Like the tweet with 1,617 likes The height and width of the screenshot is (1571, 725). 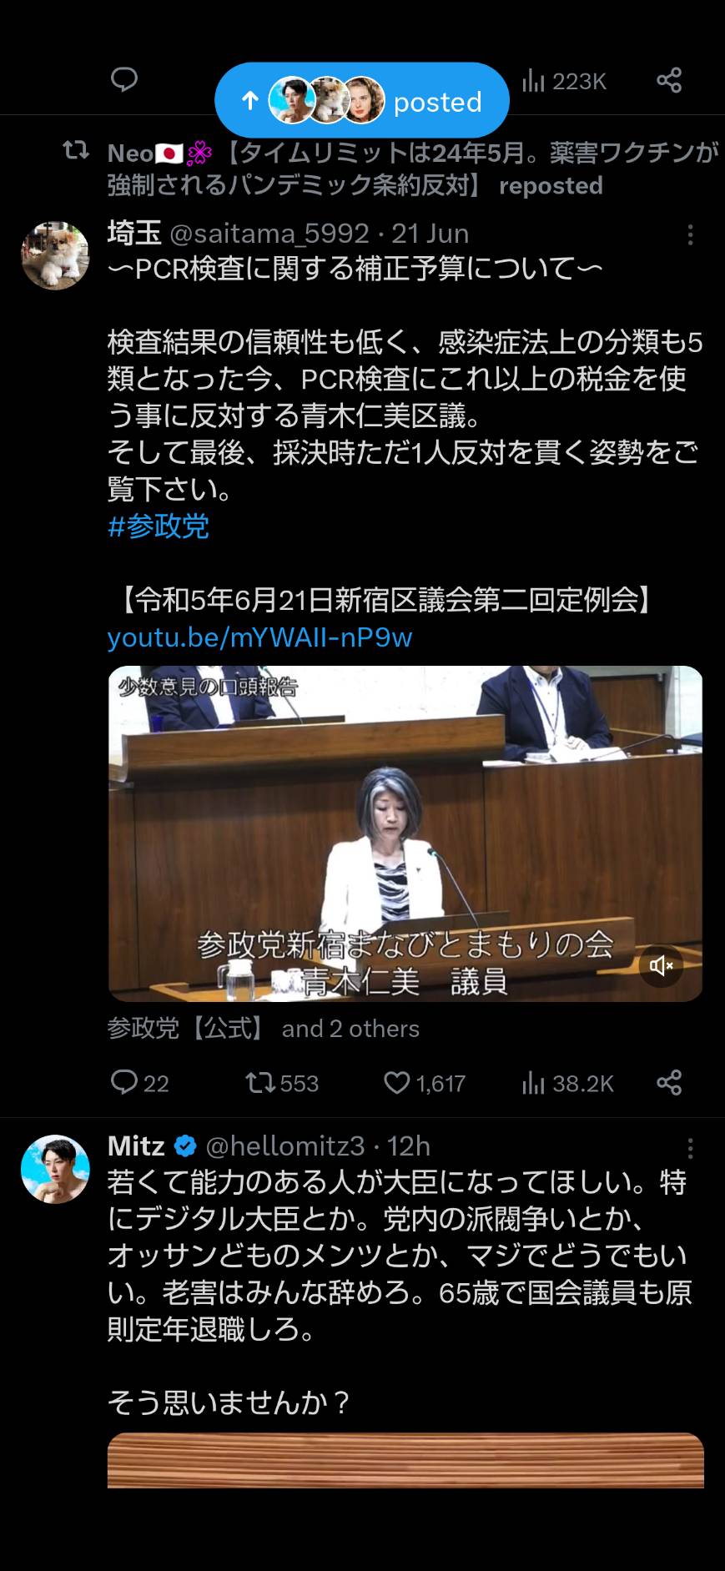point(424,1083)
